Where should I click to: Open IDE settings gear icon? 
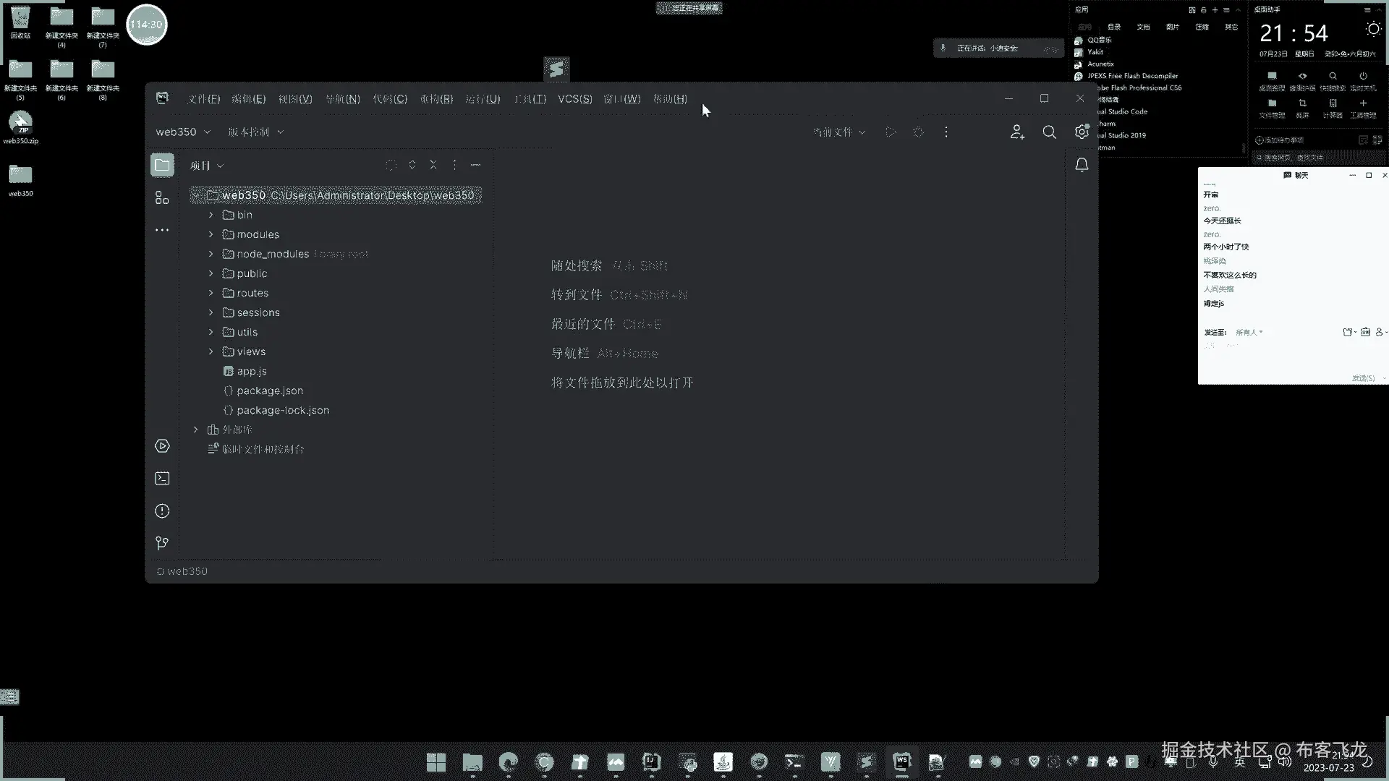coord(1082,132)
